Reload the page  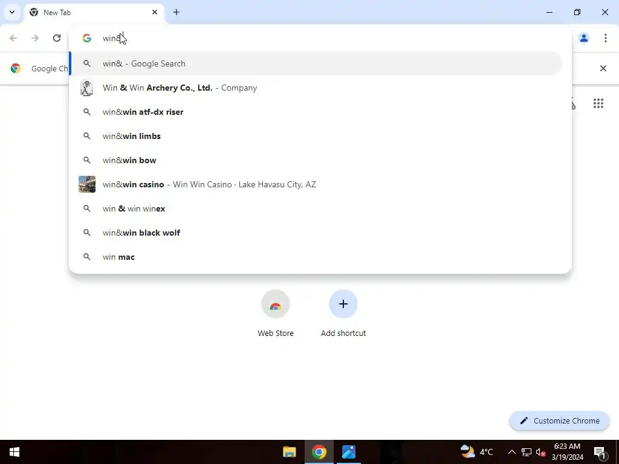tap(57, 38)
